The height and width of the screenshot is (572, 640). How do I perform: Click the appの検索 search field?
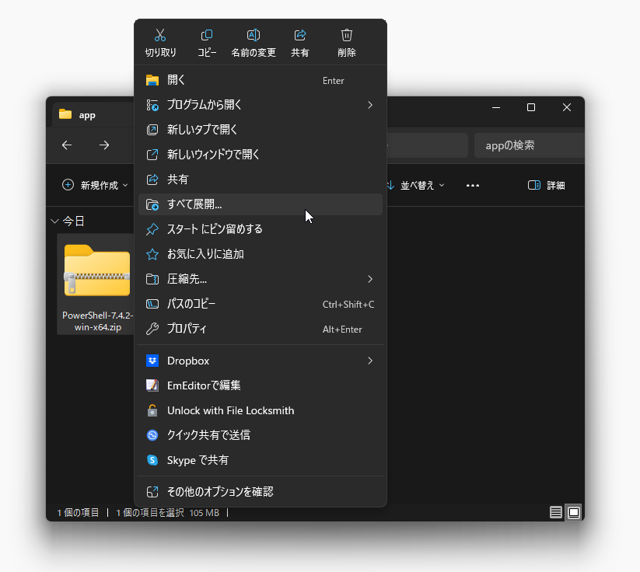point(530,145)
